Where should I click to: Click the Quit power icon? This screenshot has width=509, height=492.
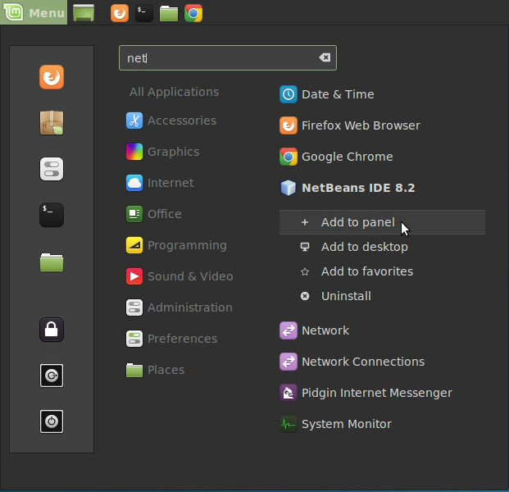(52, 421)
